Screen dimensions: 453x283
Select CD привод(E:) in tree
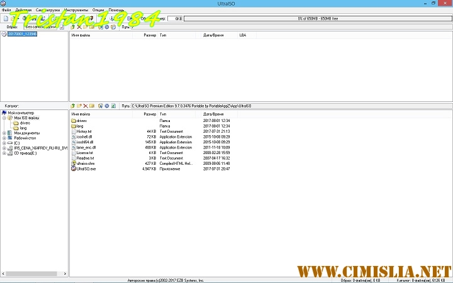[25, 153]
